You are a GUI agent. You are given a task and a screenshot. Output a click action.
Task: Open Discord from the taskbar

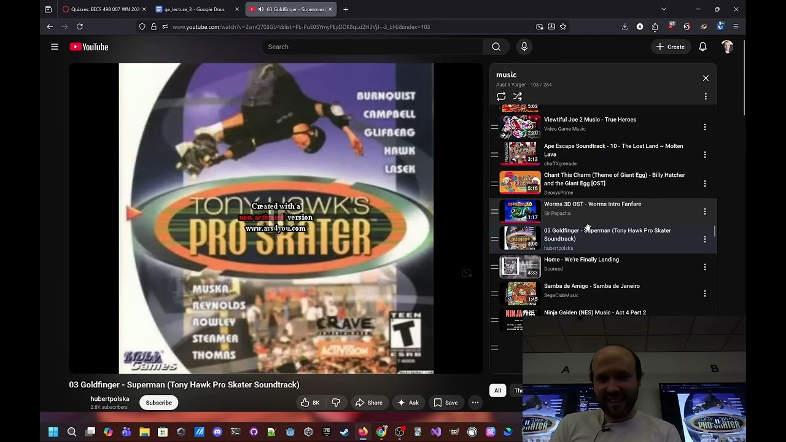point(217,432)
